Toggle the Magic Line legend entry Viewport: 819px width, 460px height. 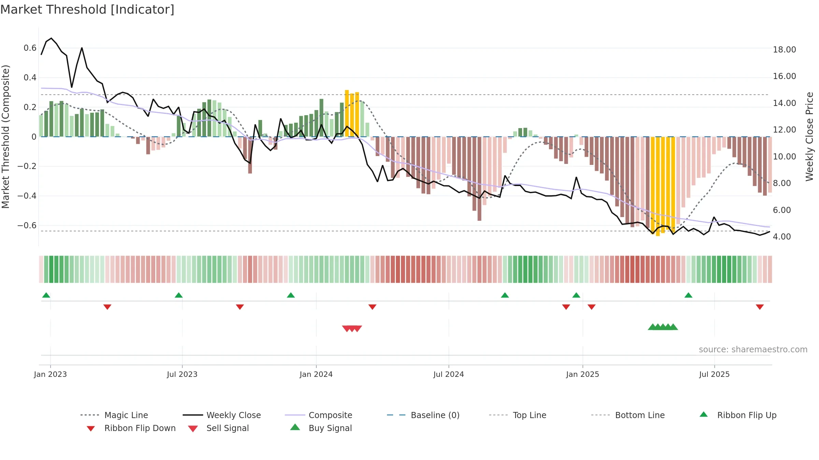[114, 415]
